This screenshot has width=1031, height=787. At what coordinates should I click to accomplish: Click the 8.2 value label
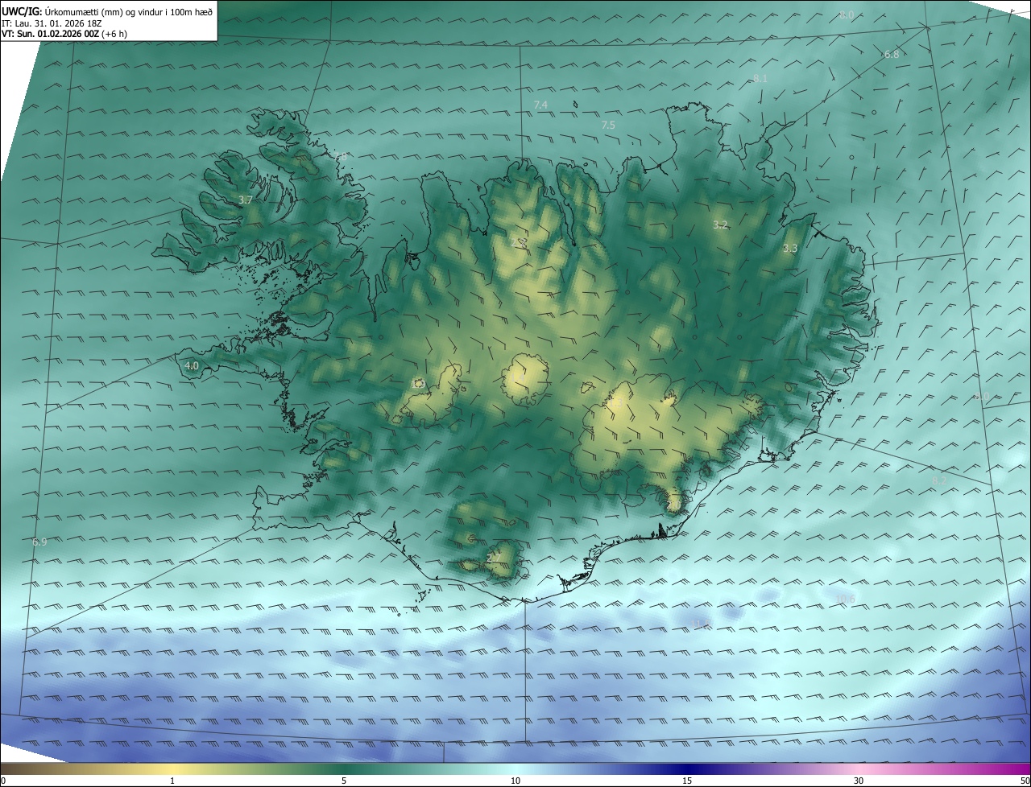click(x=939, y=480)
